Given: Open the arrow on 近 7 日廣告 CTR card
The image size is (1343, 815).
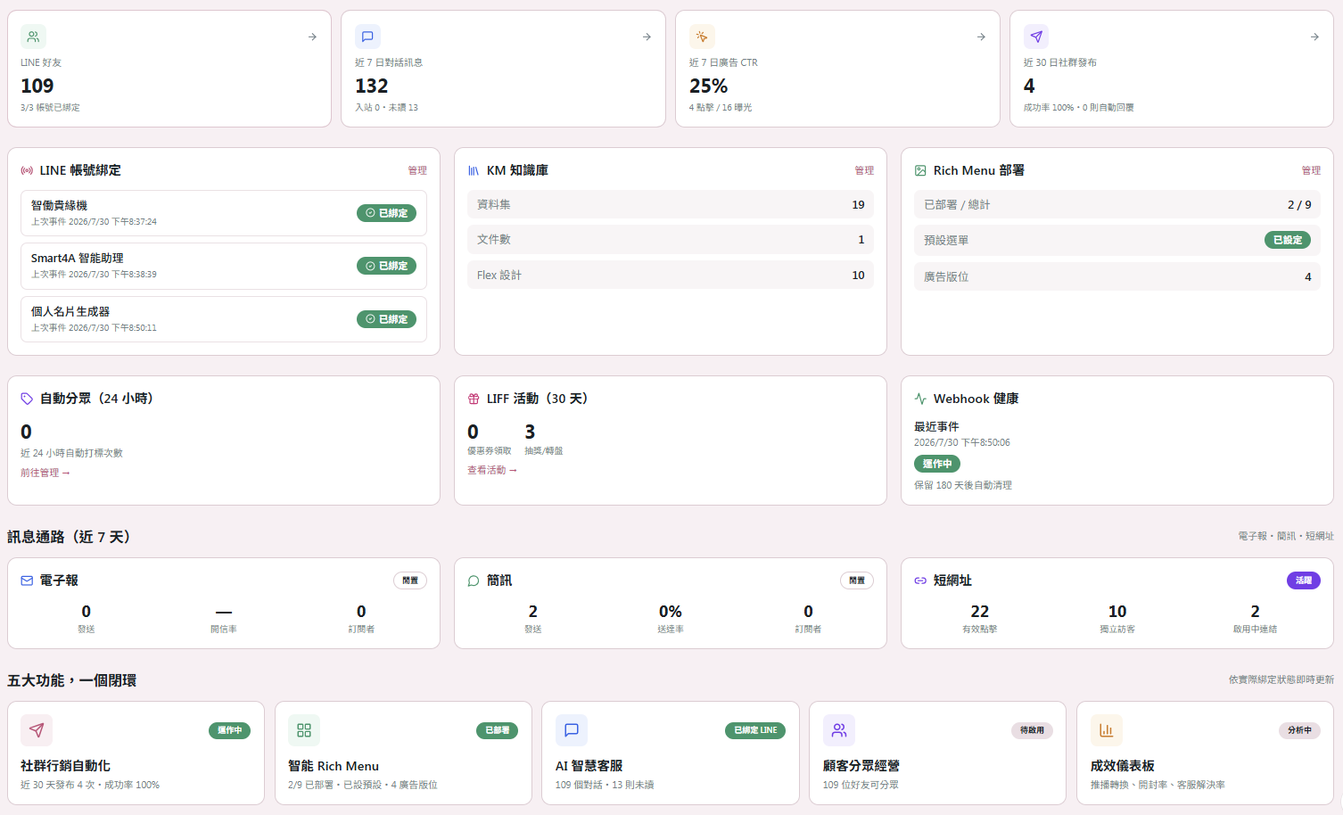Looking at the screenshot, I should [981, 37].
